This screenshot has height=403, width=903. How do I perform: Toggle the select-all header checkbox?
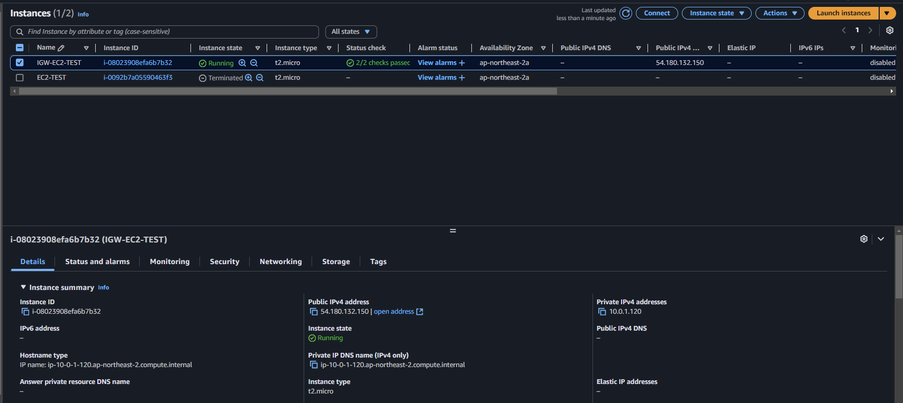click(20, 48)
